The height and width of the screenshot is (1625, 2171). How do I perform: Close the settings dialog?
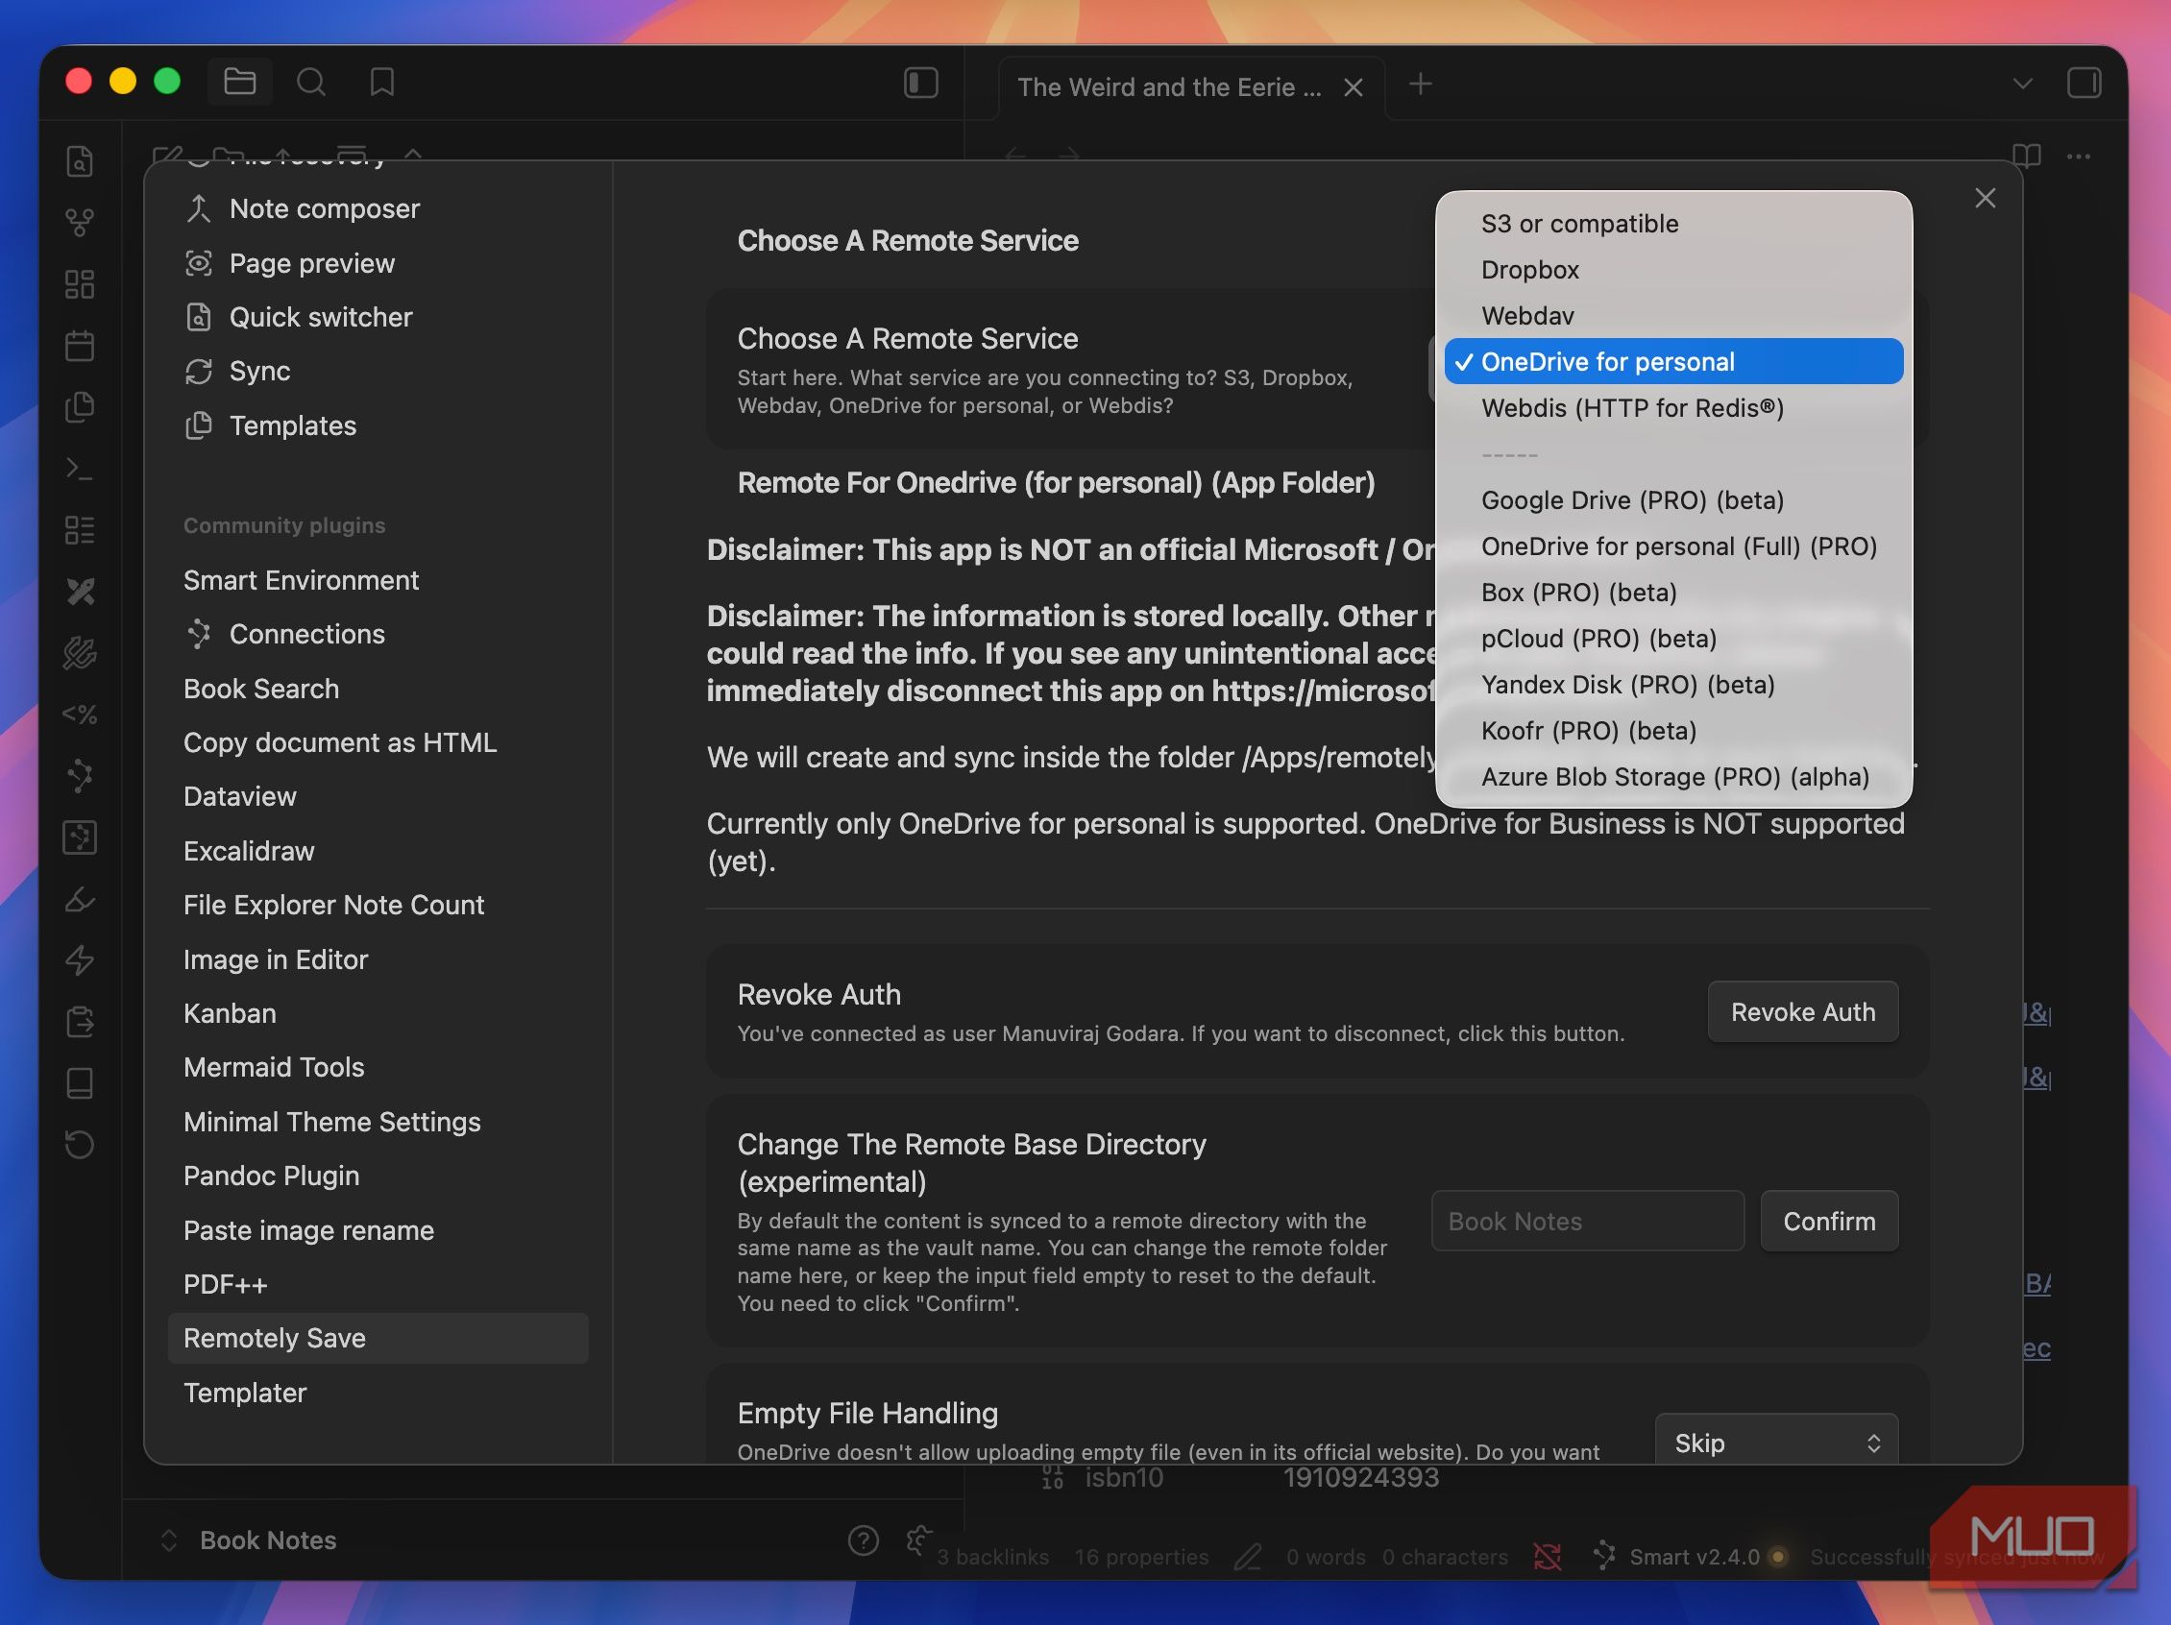pos(1985,198)
